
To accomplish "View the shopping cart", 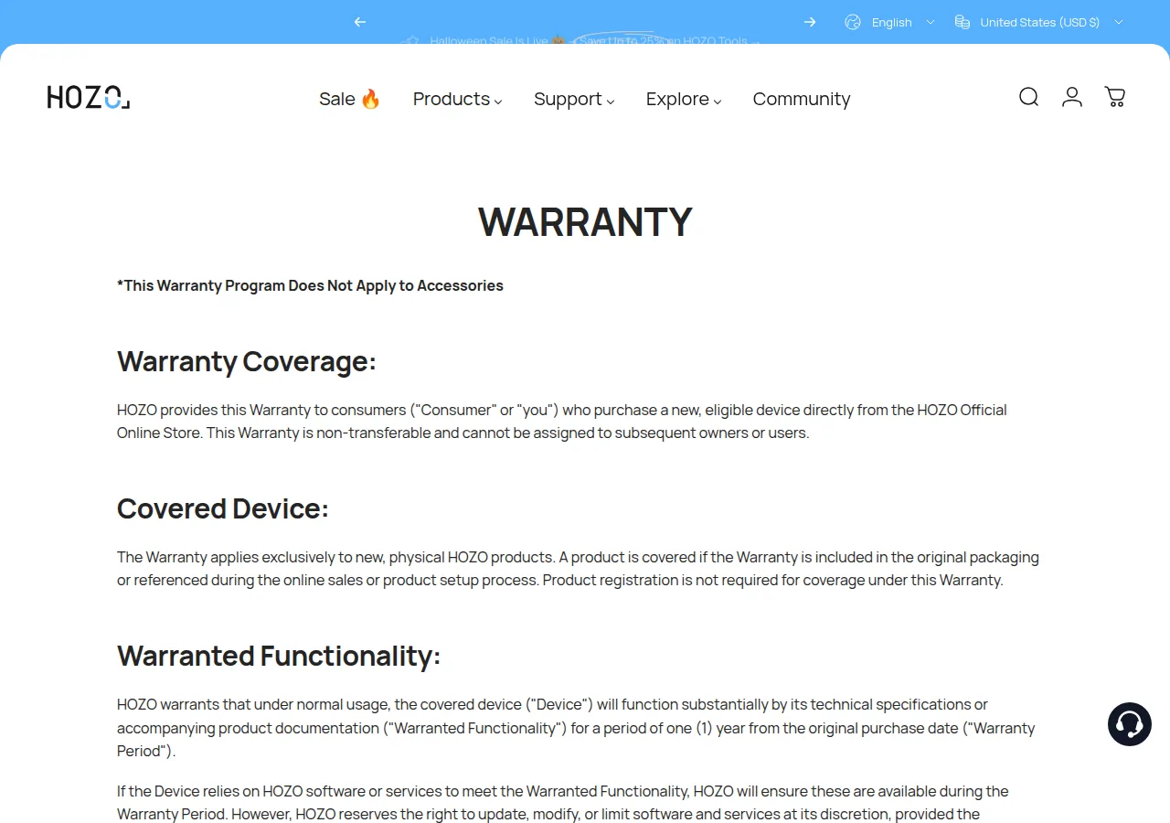I will tap(1115, 97).
